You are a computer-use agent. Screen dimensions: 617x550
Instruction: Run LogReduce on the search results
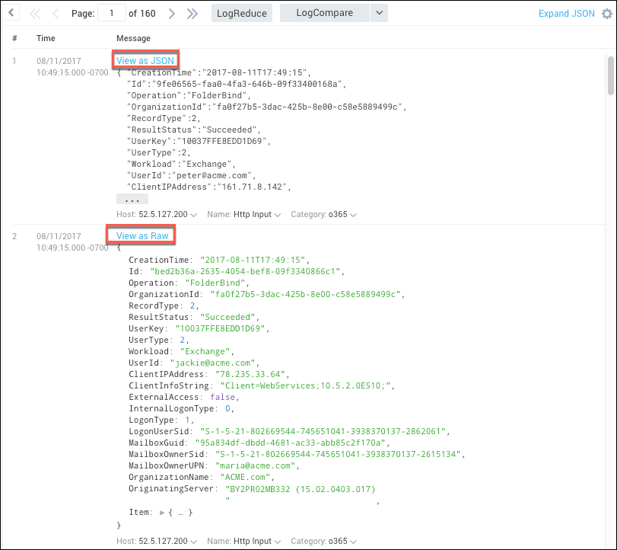[241, 12]
